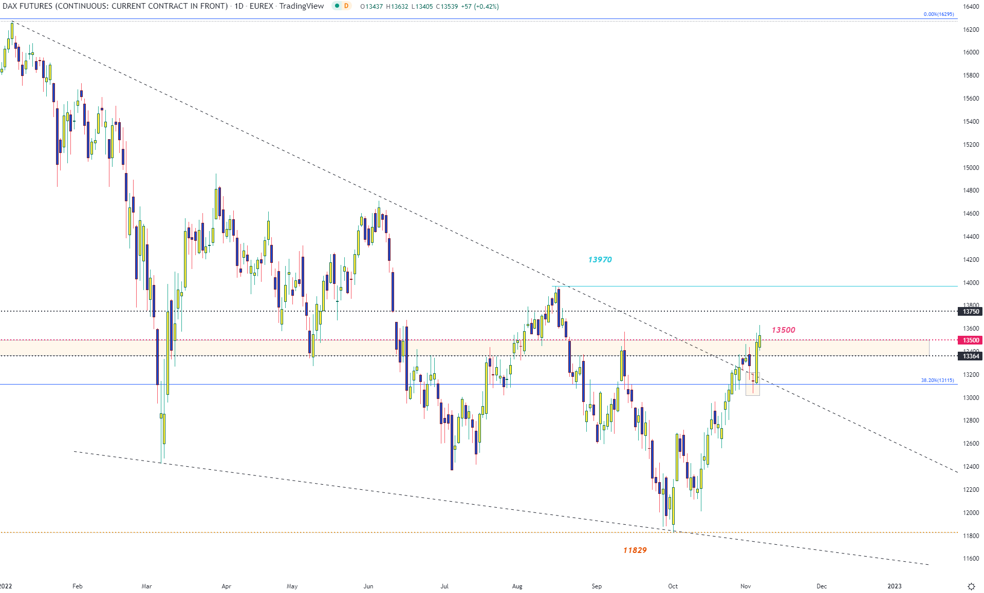Viewport: 984px width, 593px height.
Task: Click 2023 on the time axis
Action: click(895, 586)
